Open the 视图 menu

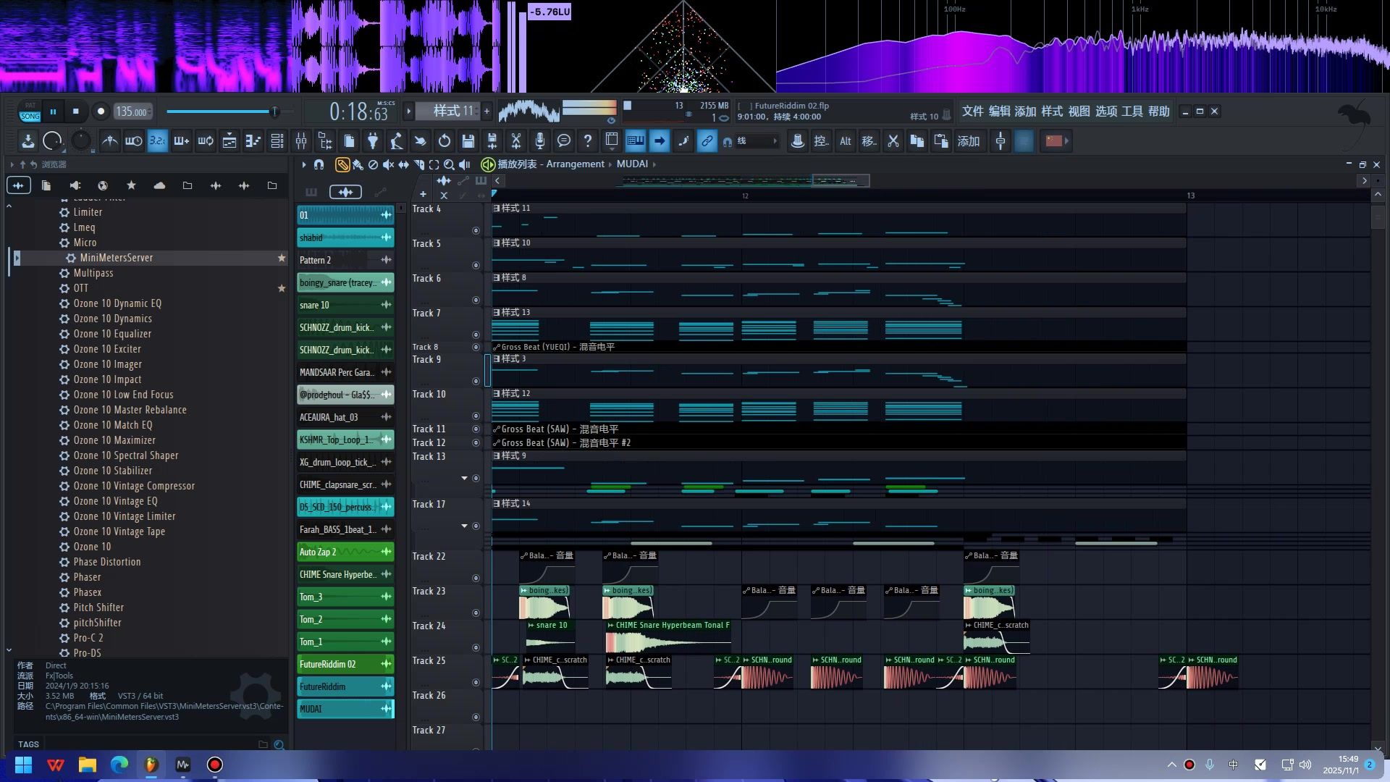point(1079,112)
